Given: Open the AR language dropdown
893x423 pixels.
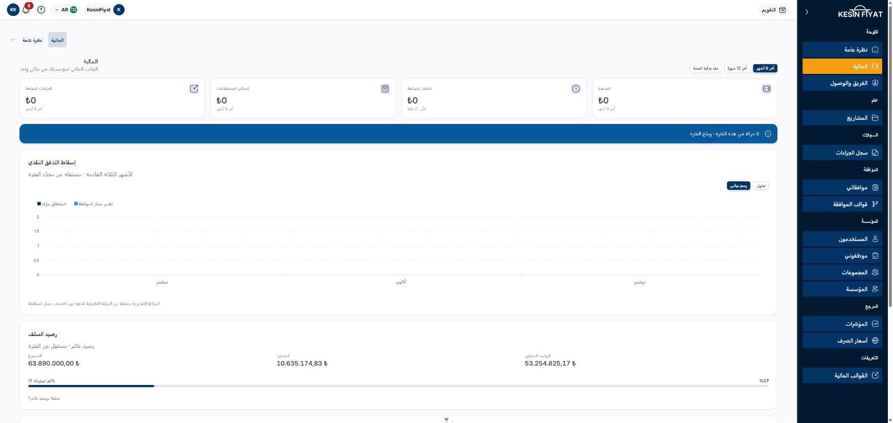Looking at the screenshot, I should pyautogui.click(x=66, y=10).
